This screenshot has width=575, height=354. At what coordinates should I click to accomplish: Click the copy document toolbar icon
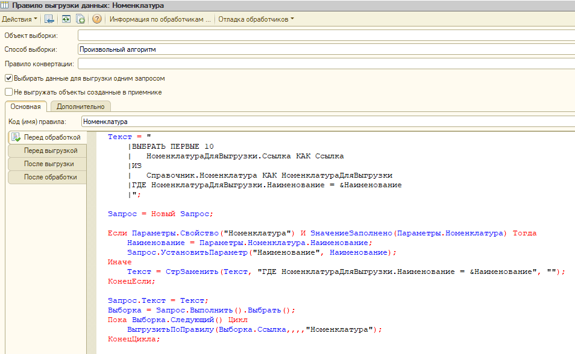click(80, 19)
